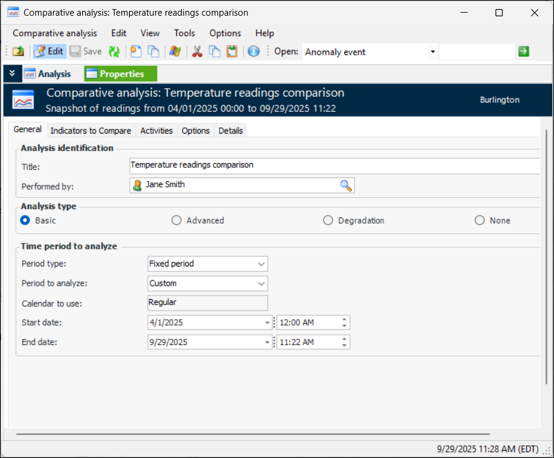Switch to the Analysis view button

pos(48,74)
